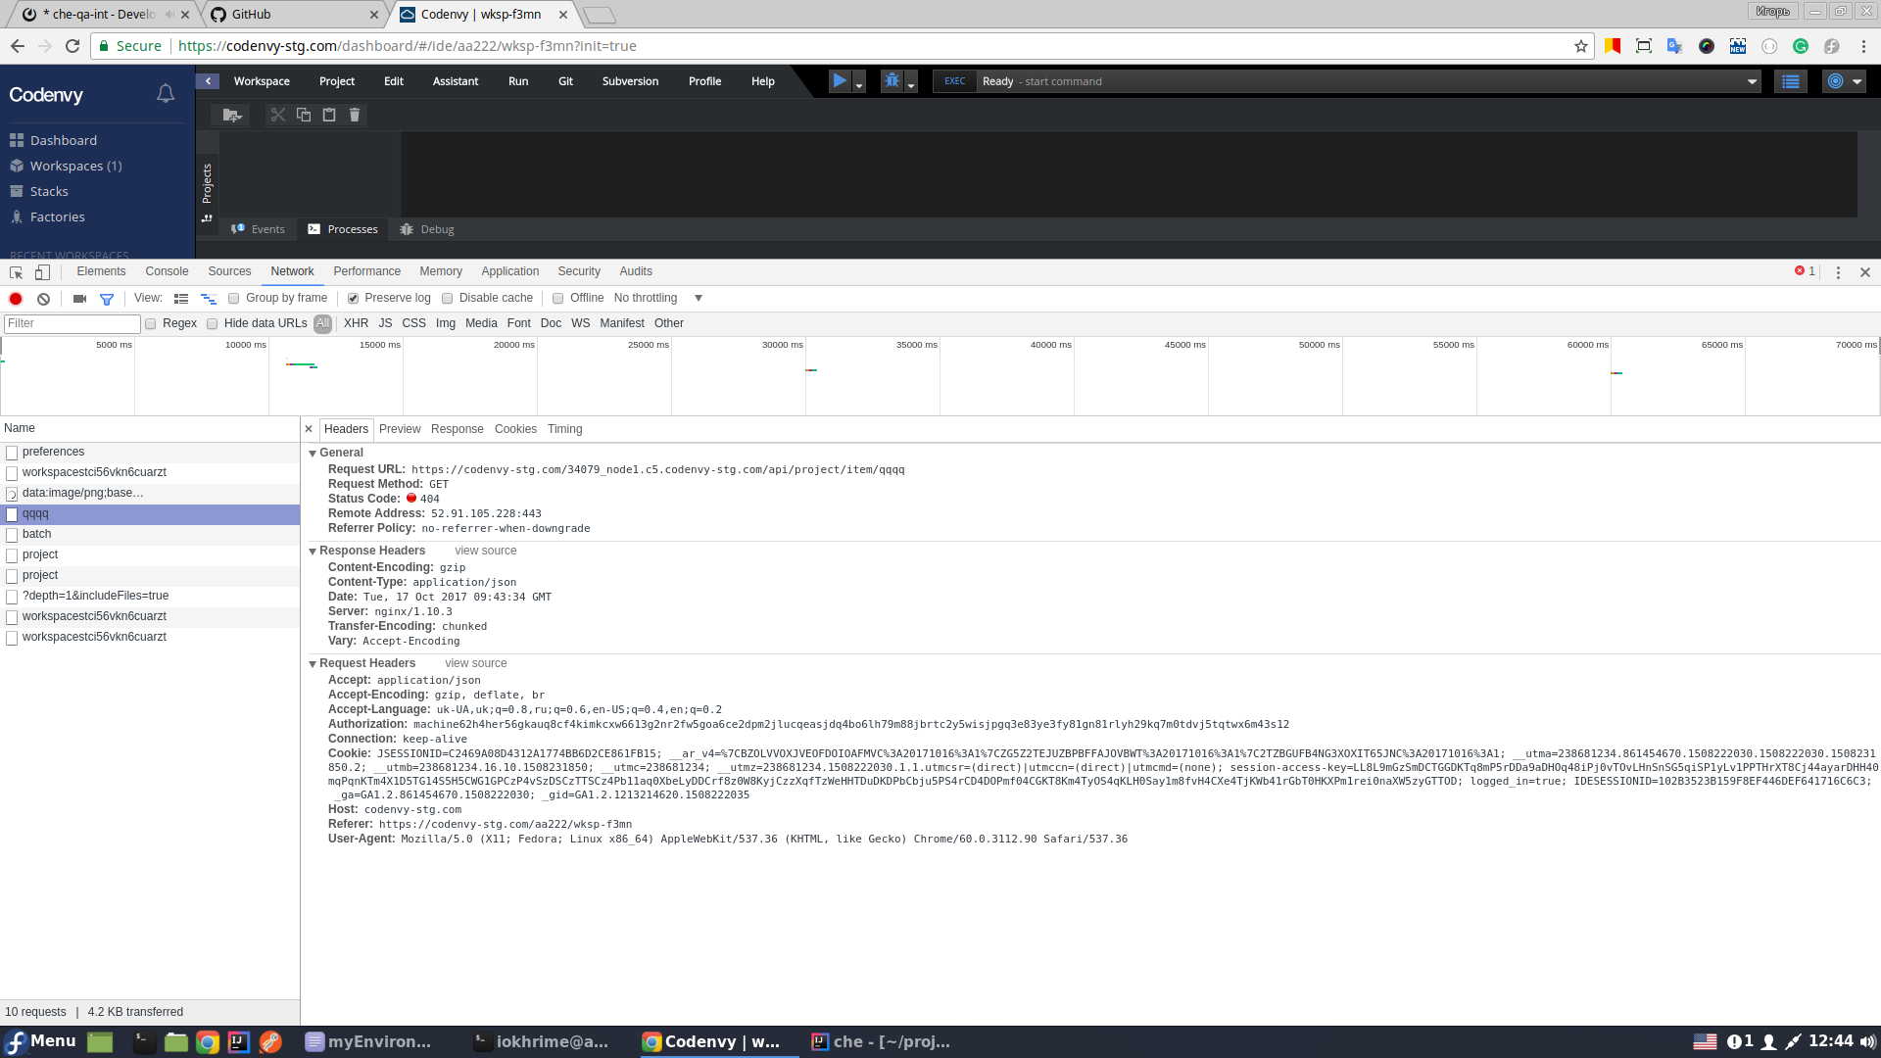Viewport: 1881px width, 1058px height.
Task: Click view source next to Request Headers
Action: tap(475, 663)
